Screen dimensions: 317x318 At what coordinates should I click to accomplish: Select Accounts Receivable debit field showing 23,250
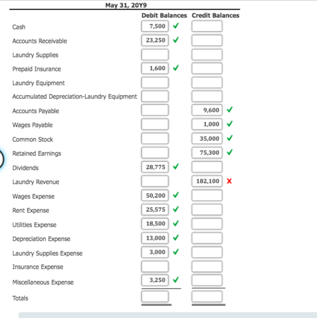pyautogui.click(x=155, y=40)
